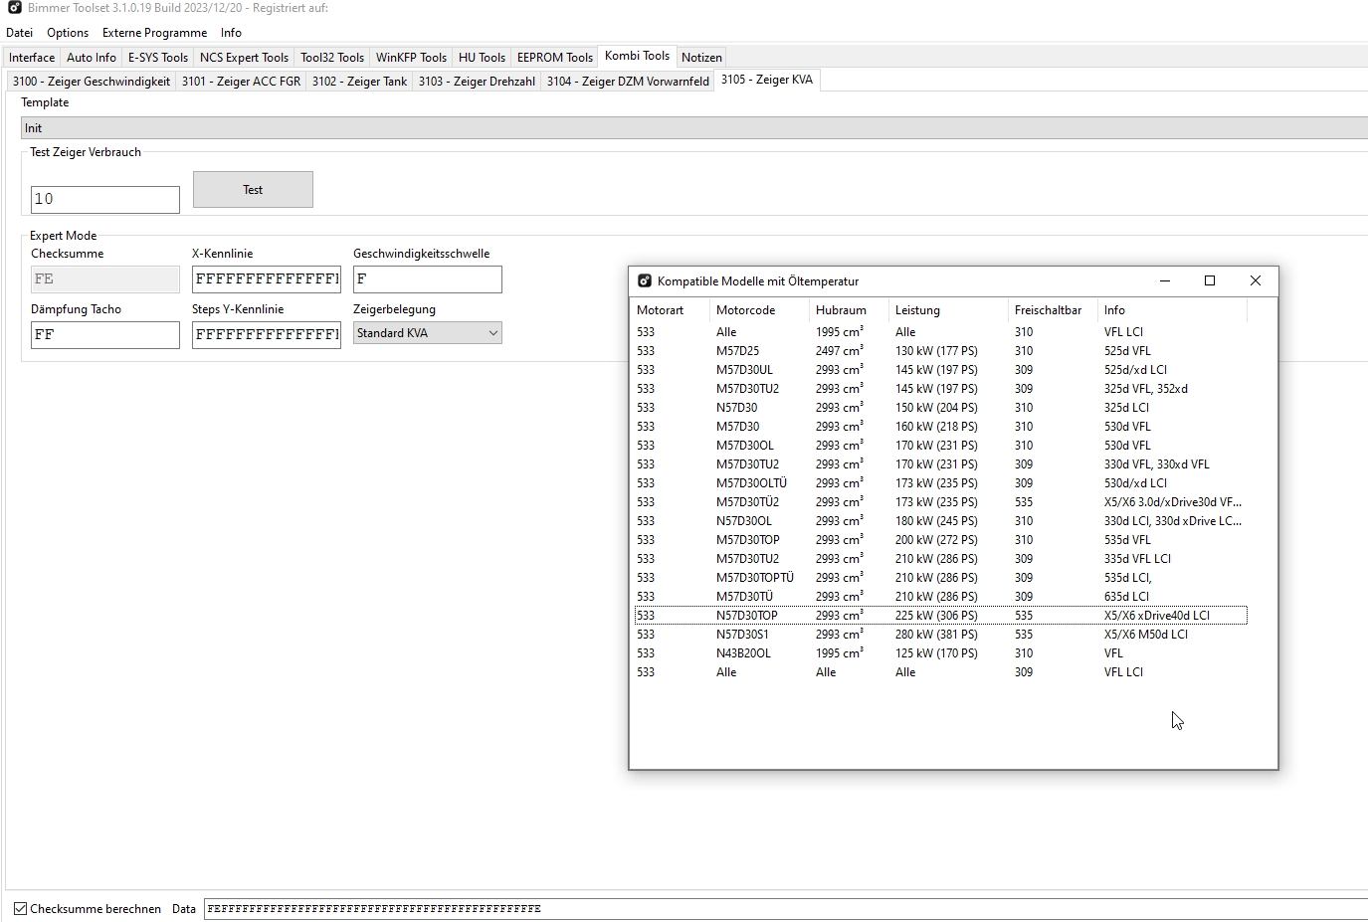Viewport: 1368px width, 922px height.
Task: Click the Bimmer Toolset app icon in title bar
Action: pyautogui.click(x=14, y=8)
